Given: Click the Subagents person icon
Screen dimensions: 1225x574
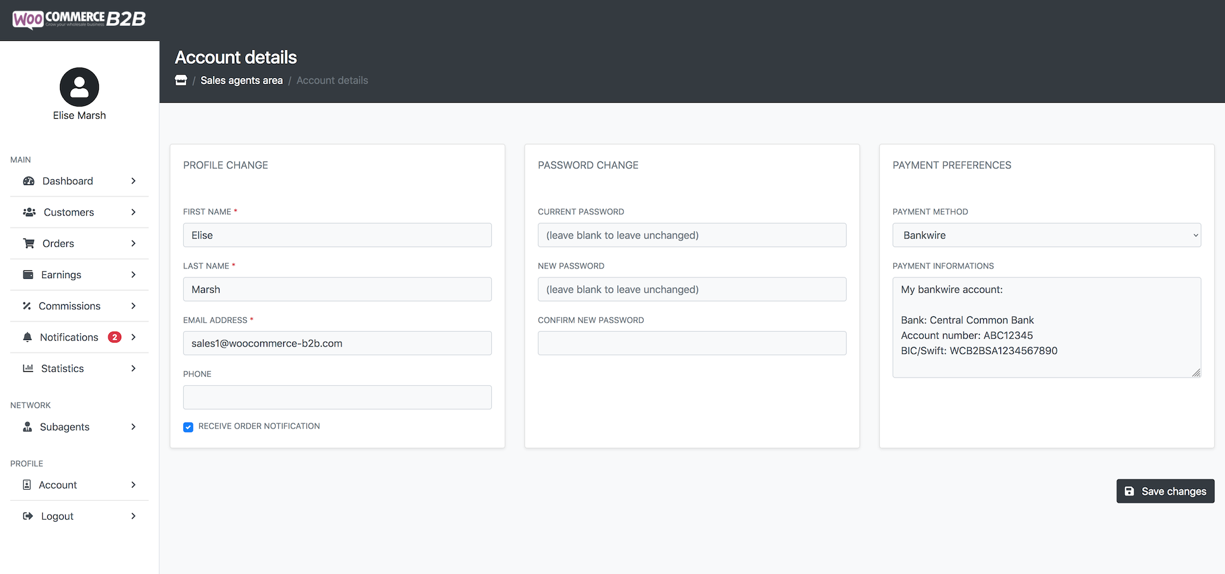Looking at the screenshot, I should pos(27,427).
